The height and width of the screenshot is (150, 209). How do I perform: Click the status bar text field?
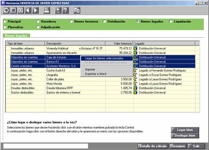pyautogui.click(x=46, y=146)
